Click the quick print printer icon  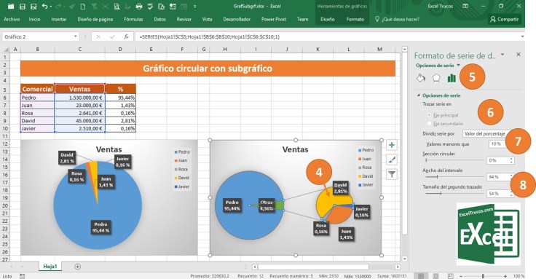point(139,6)
